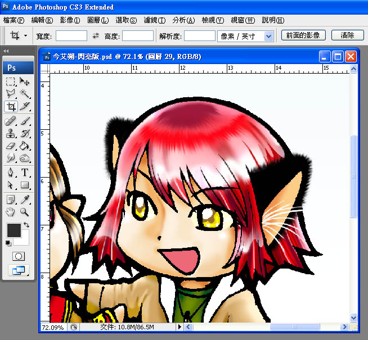368x340 pixels.
Task: Open the 說明(H) Help menu
Action: [273, 20]
